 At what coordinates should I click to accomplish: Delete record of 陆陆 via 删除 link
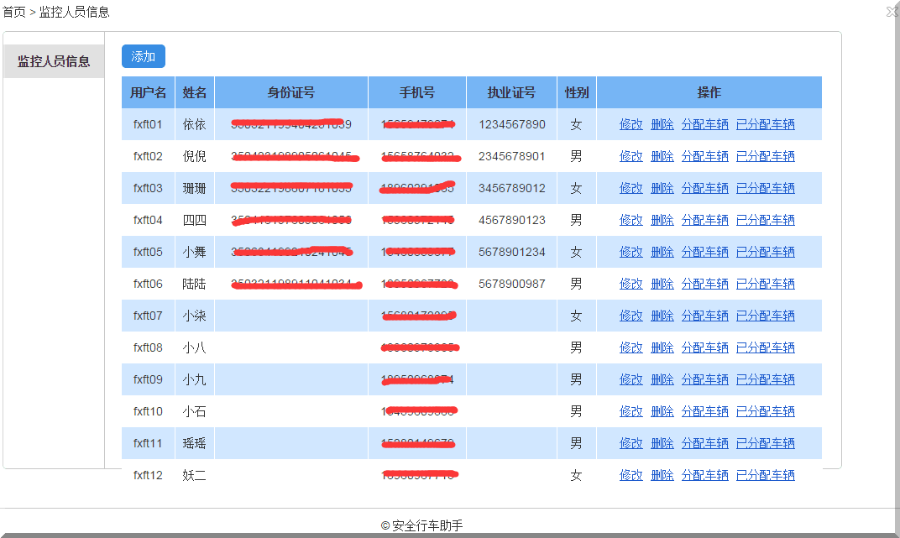662,283
